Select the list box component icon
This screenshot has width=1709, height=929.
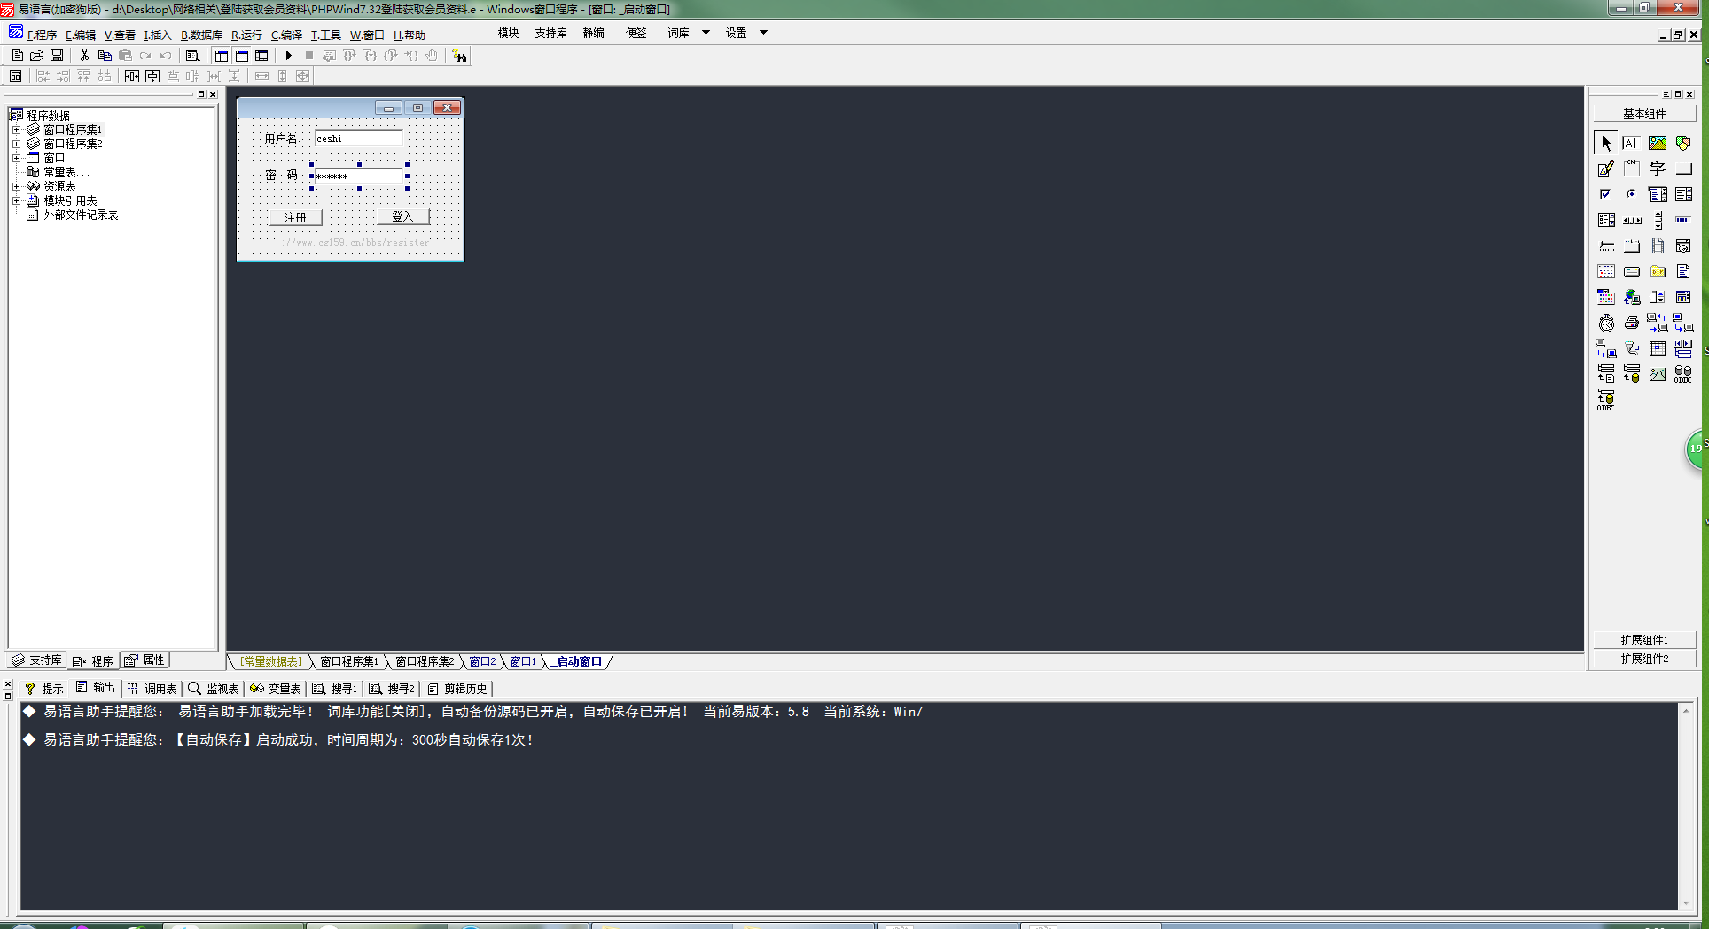[x=1682, y=194]
